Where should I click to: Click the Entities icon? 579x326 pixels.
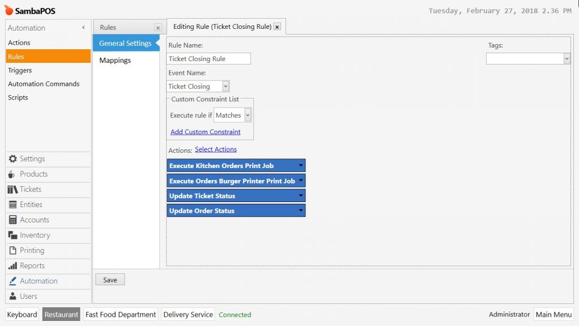click(x=12, y=204)
